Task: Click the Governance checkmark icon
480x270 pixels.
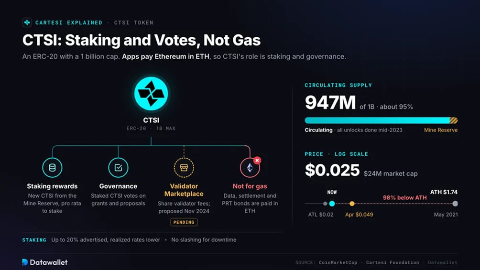Action: [118, 167]
